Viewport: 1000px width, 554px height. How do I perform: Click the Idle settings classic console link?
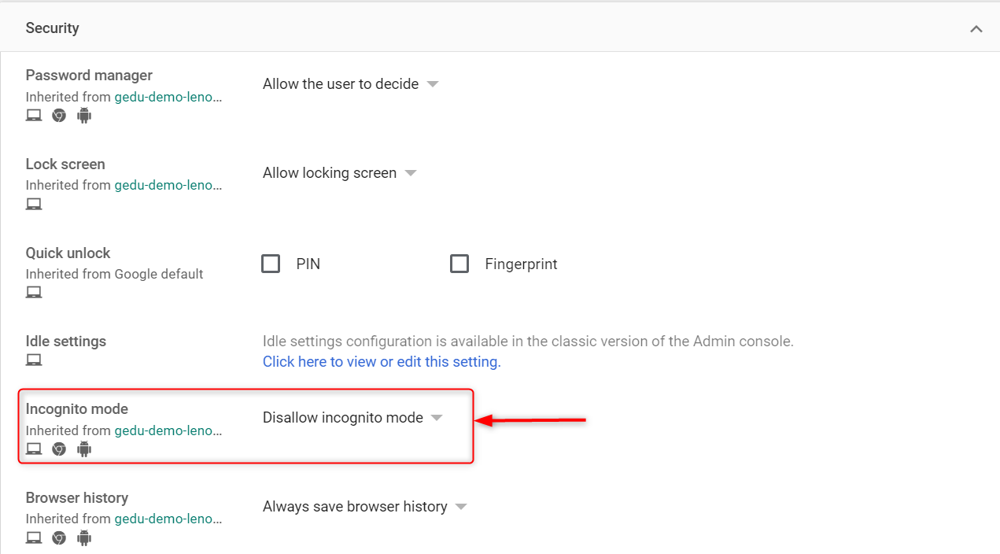pyautogui.click(x=382, y=361)
